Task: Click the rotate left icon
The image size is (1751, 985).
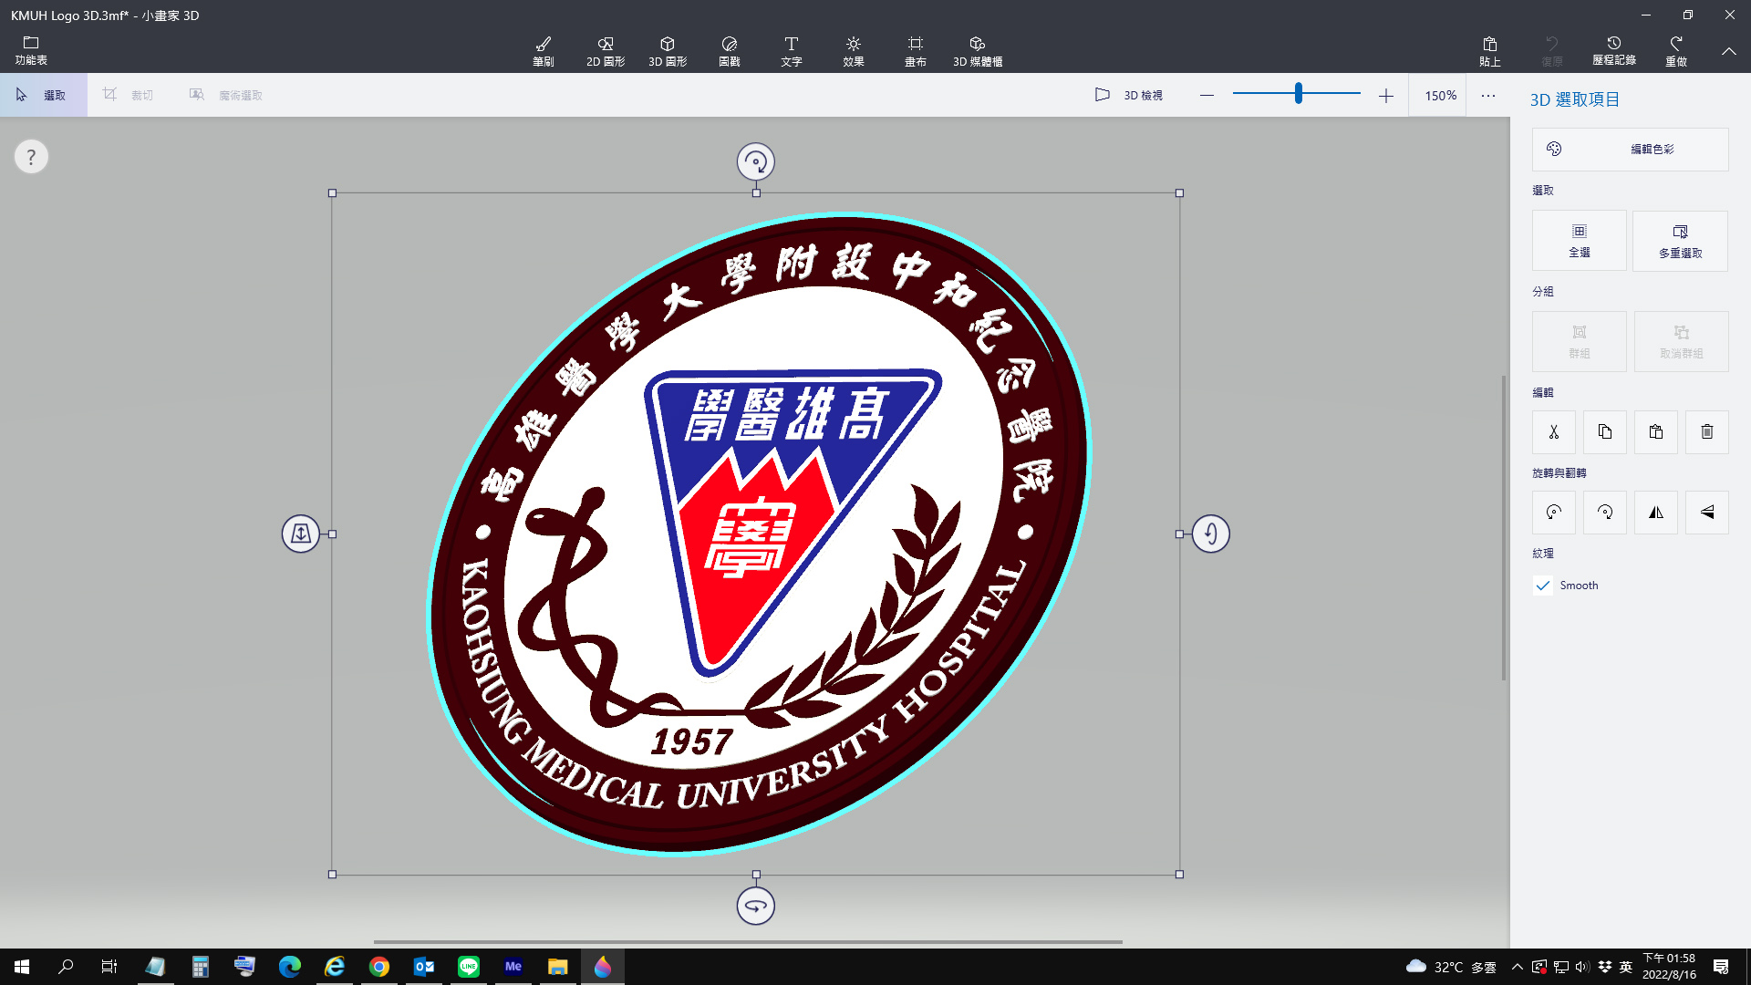Action: coord(1554,513)
